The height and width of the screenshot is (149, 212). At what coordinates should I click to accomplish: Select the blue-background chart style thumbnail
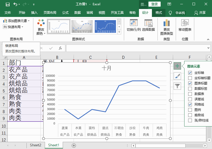pos(105,26)
